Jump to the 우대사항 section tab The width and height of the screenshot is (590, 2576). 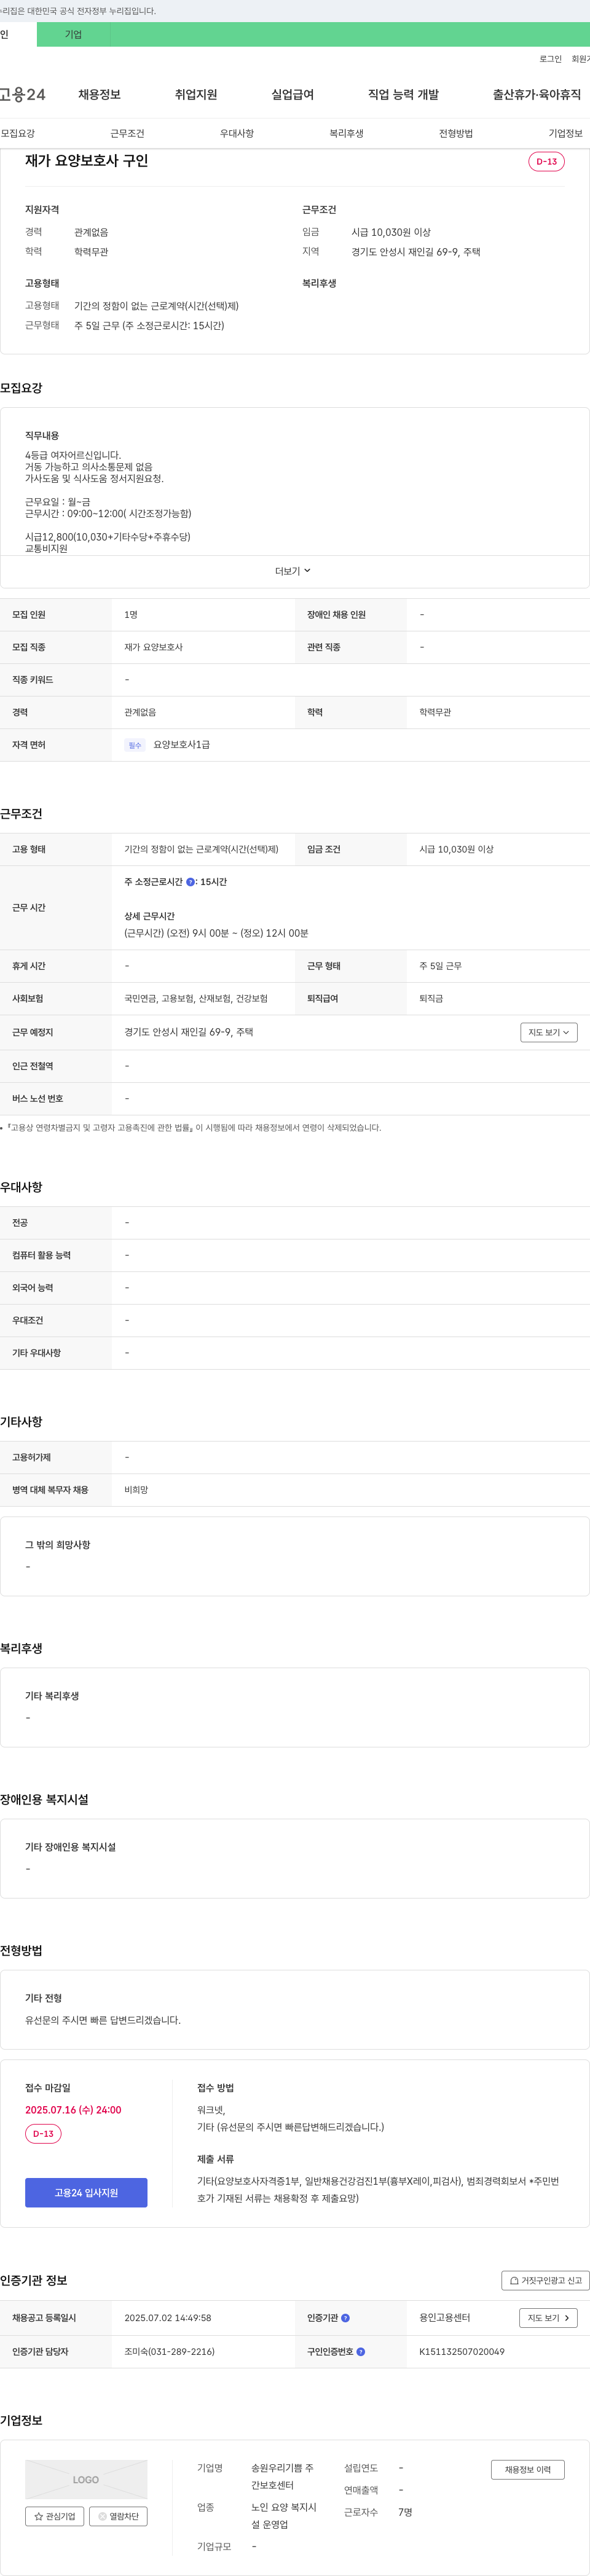[x=237, y=133]
